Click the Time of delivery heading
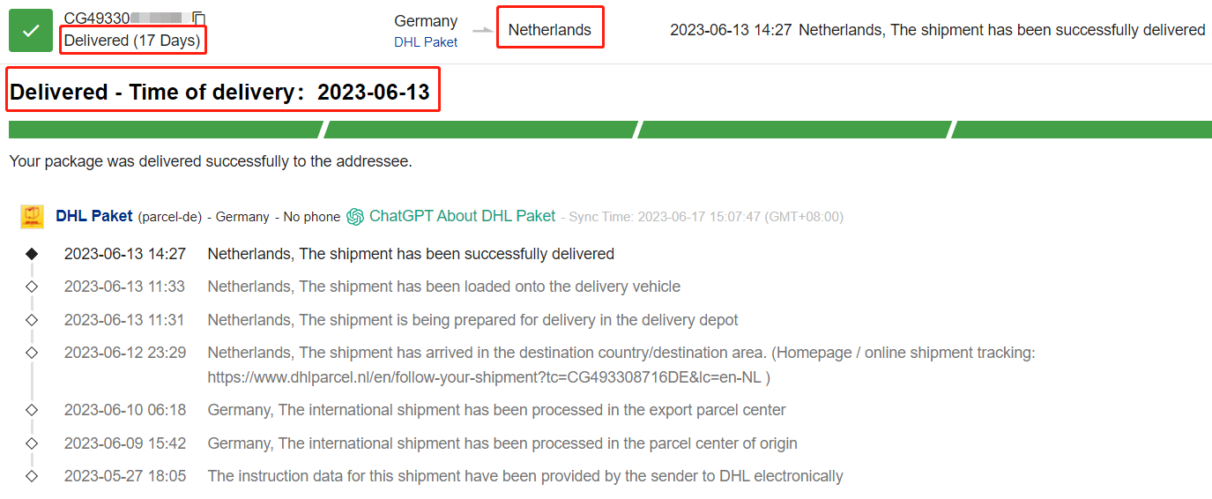 [220, 93]
